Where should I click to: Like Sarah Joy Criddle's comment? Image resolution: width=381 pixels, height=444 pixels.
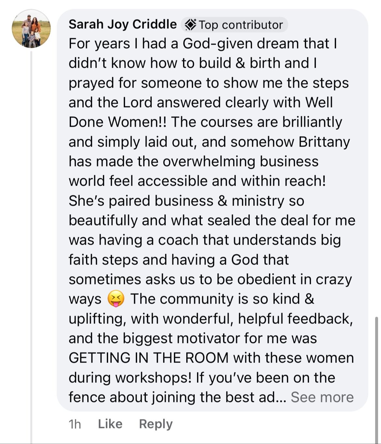(110, 424)
